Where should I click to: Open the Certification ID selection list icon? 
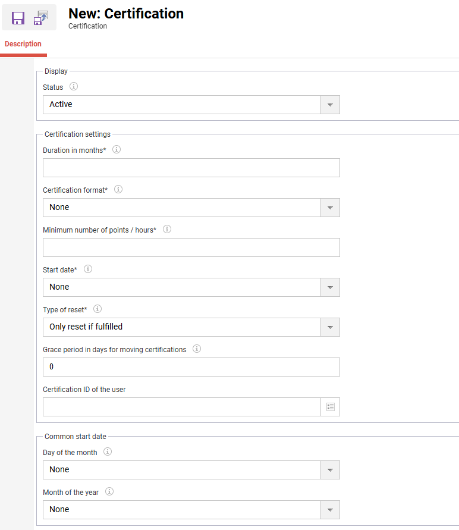[x=331, y=407]
